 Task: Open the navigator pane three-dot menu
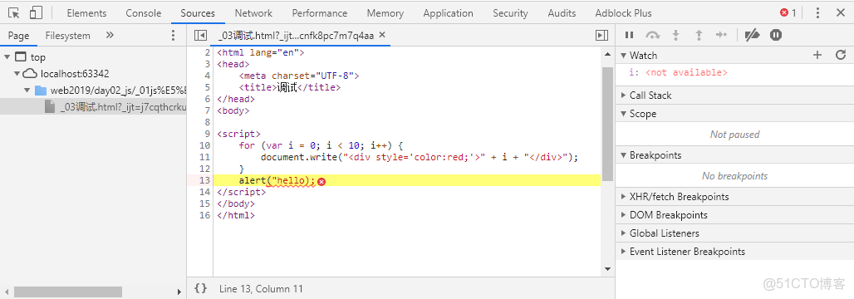tap(173, 36)
